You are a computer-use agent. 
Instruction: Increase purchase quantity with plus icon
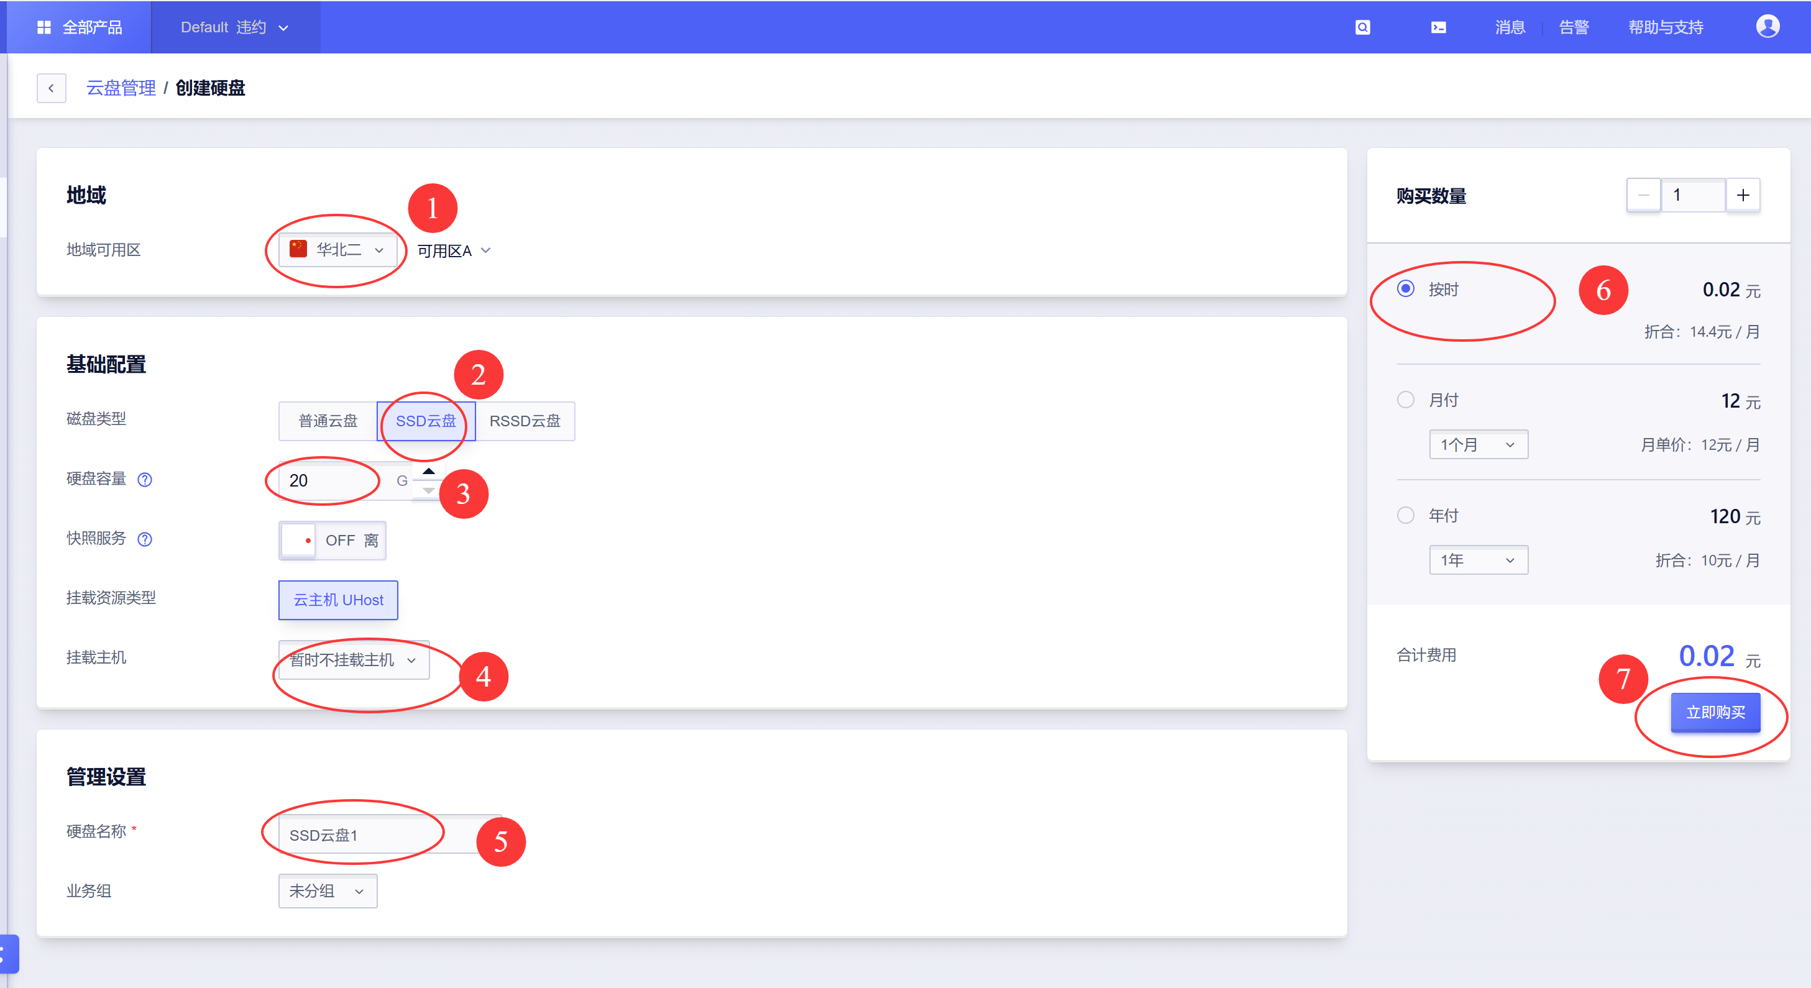(1743, 195)
